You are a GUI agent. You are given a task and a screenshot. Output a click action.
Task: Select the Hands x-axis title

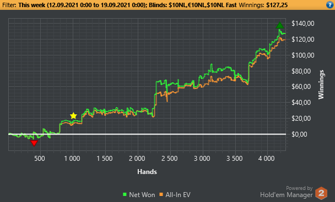click(147, 172)
